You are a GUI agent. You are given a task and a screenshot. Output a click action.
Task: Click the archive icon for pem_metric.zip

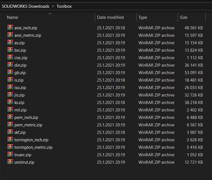coord(10,124)
